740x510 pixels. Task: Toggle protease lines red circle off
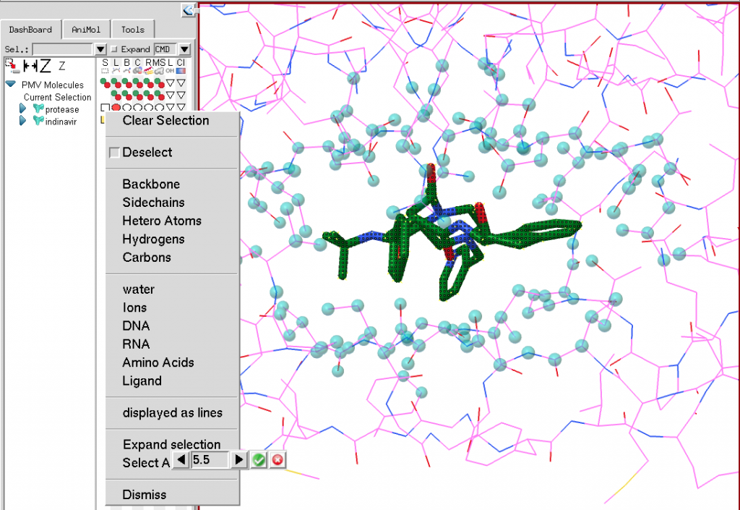116,108
